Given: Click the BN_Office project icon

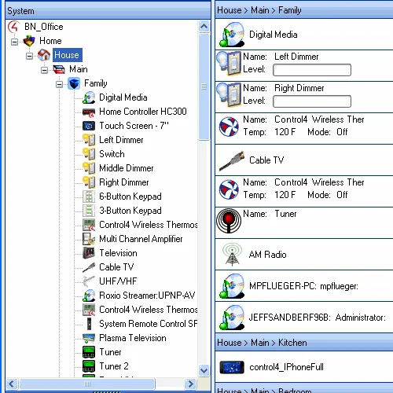Looking at the screenshot, I should tap(14, 27).
